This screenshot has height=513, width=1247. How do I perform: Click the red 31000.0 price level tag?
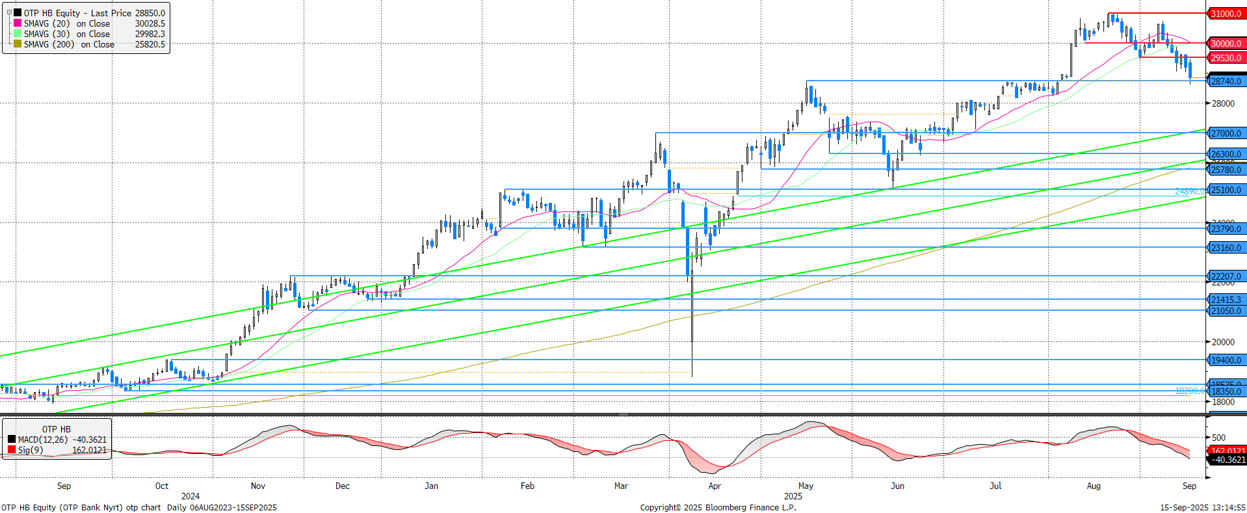click(1226, 14)
